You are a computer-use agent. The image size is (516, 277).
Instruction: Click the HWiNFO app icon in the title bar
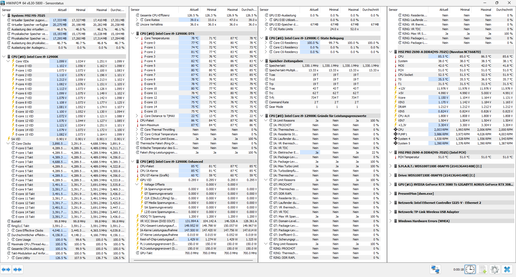pos(3,3)
